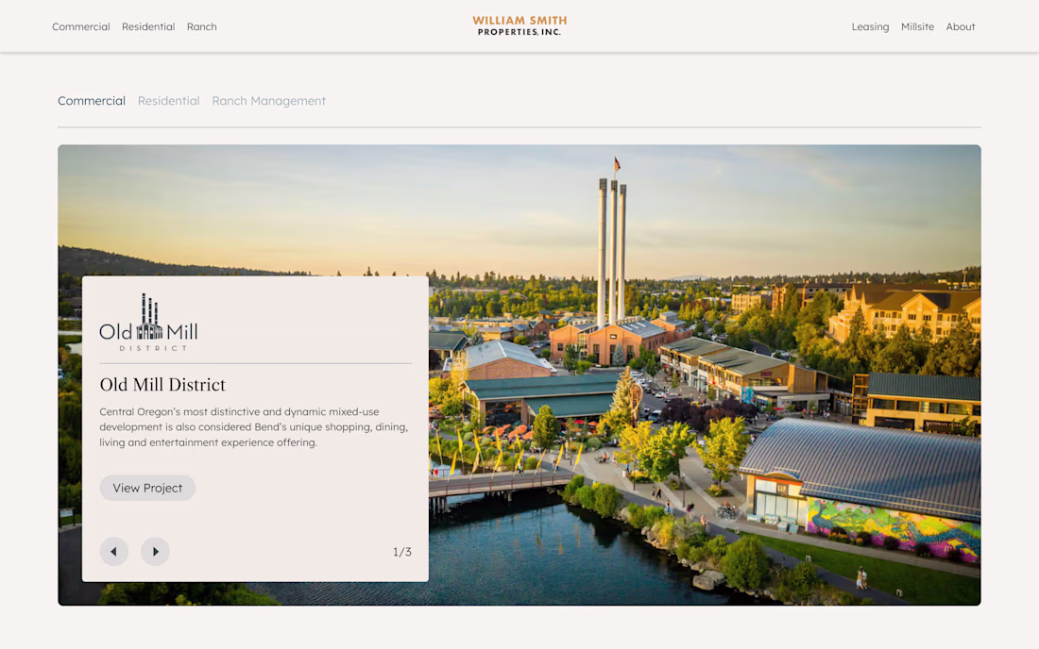
Task: Switch to the Residential tab
Action: pos(168,101)
